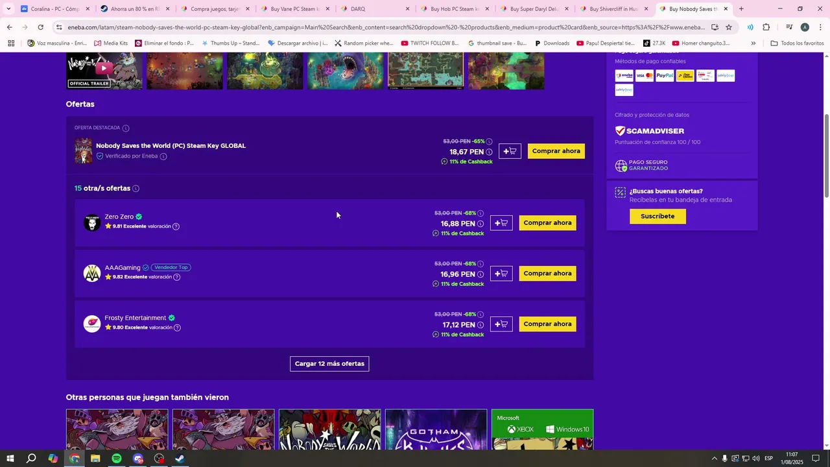Switch to the DARQ tab

point(375,9)
